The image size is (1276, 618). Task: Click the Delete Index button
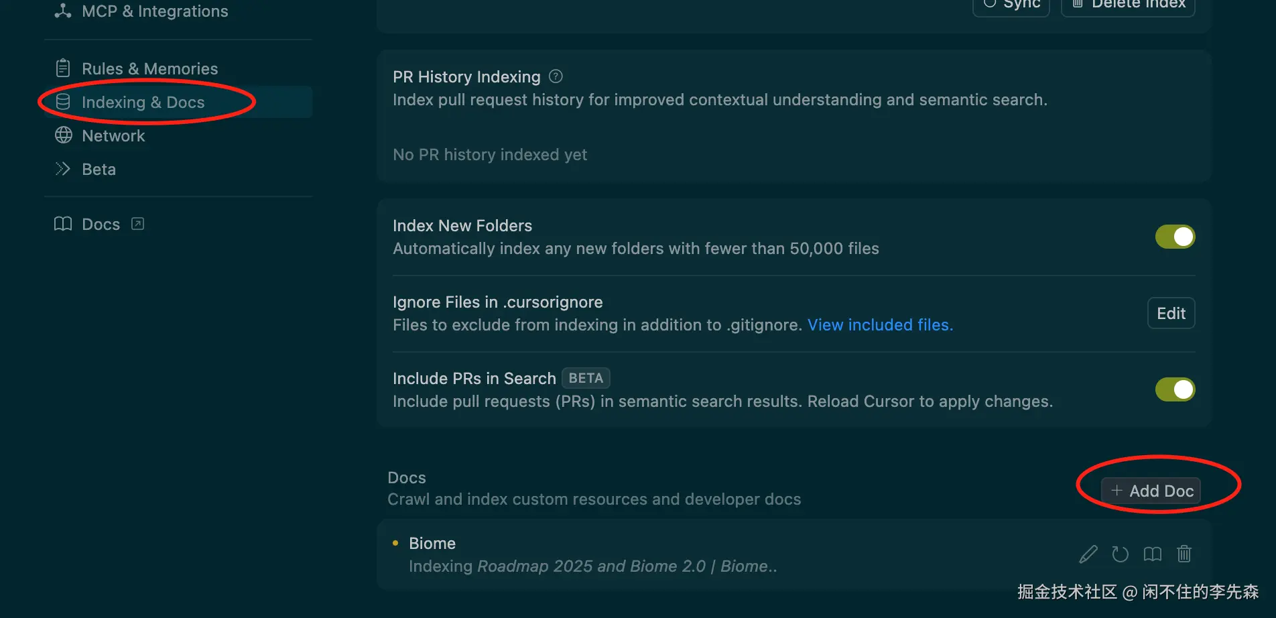[x=1129, y=5]
